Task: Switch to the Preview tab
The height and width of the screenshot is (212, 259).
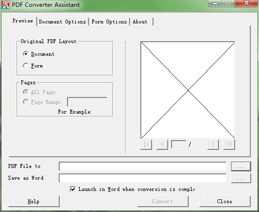Action: click(23, 21)
